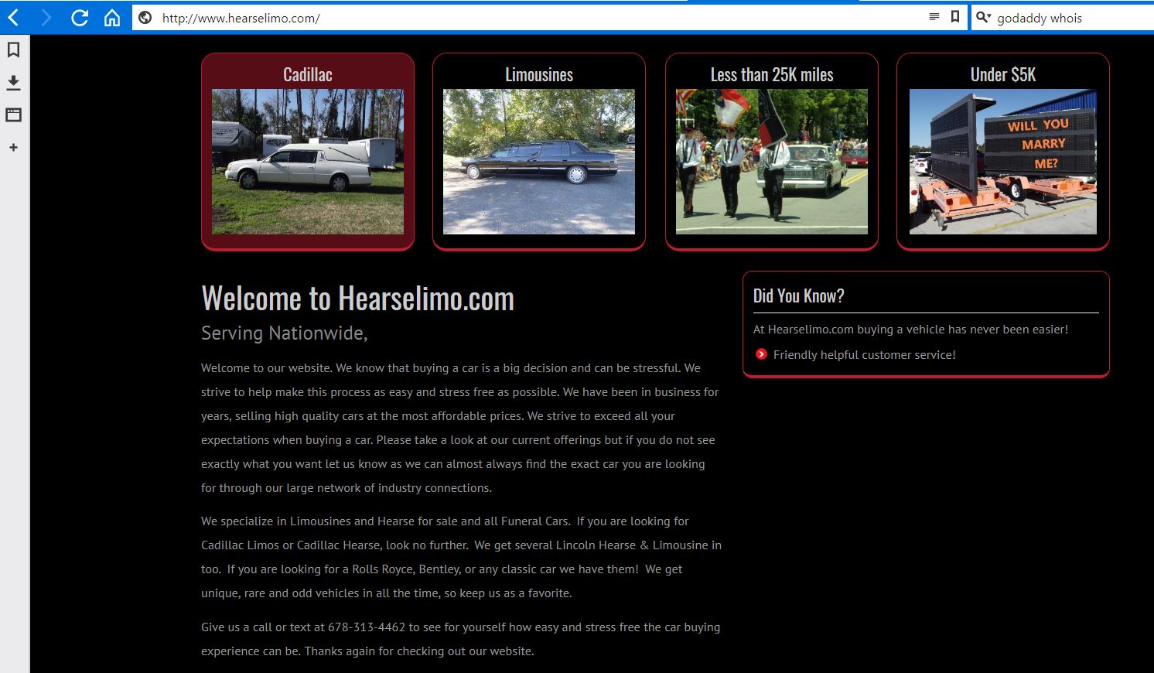Viewport: 1154px width, 673px height.
Task: Click the Serving Nationwide subtitle
Action: (285, 333)
